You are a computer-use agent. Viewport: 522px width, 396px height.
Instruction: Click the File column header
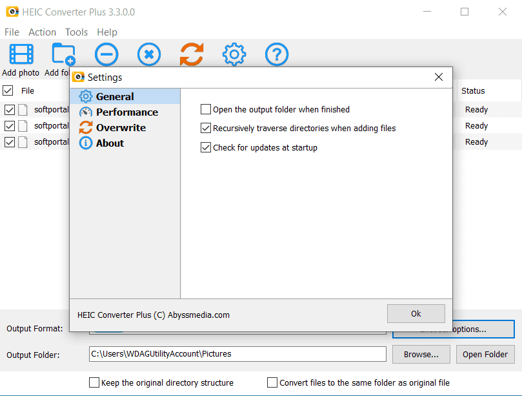point(28,90)
